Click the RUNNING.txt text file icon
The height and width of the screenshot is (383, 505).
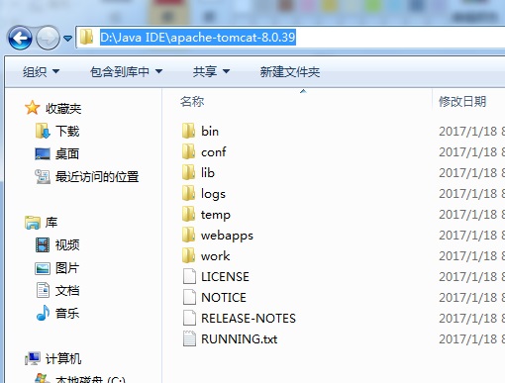[189, 338]
